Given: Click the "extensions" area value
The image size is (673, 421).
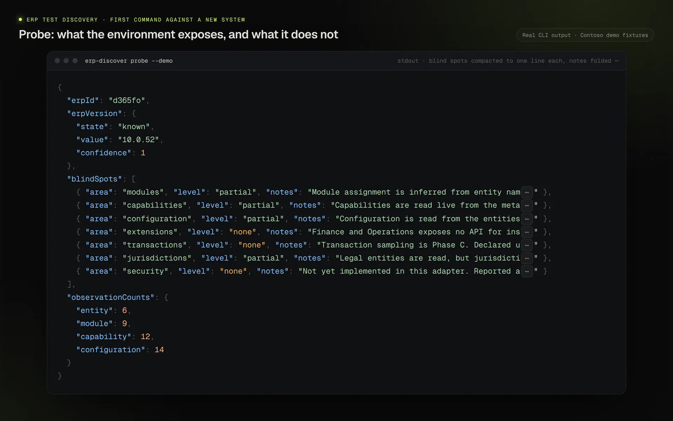Looking at the screenshot, I should [x=150, y=232].
